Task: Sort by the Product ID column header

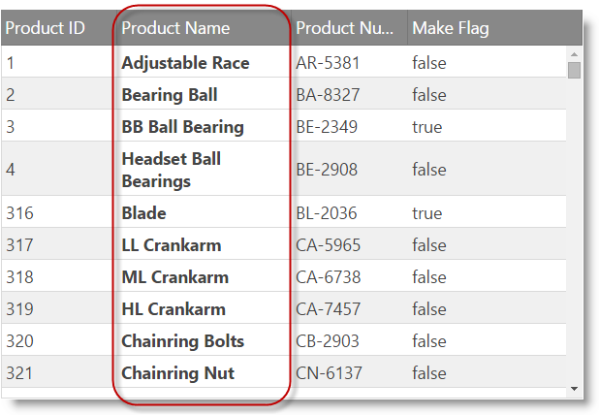Action: (45, 28)
